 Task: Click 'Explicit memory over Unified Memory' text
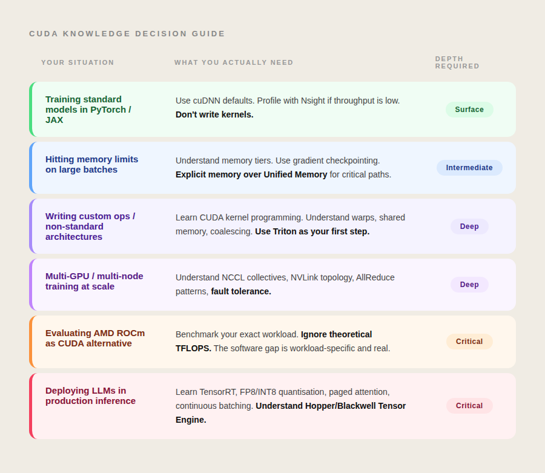[251, 174]
